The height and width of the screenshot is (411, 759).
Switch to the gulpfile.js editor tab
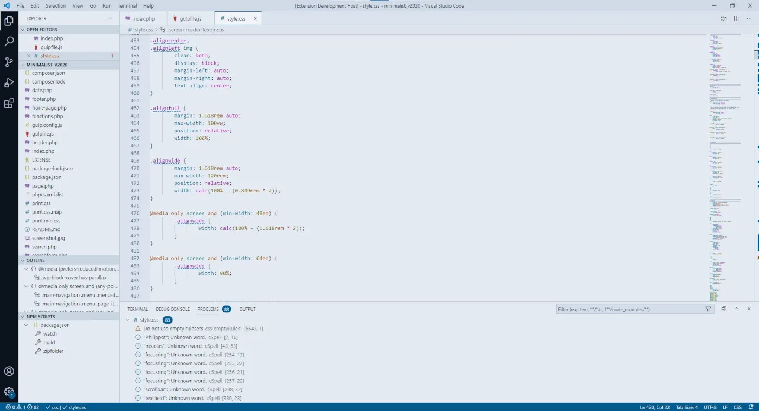point(190,19)
